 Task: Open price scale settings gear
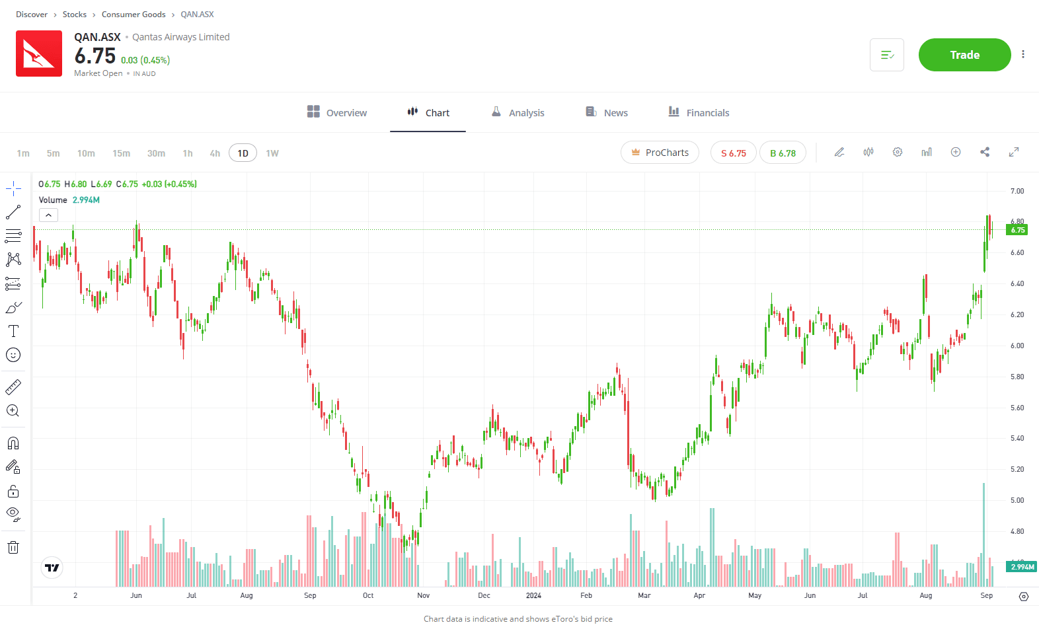point(1024,597)
